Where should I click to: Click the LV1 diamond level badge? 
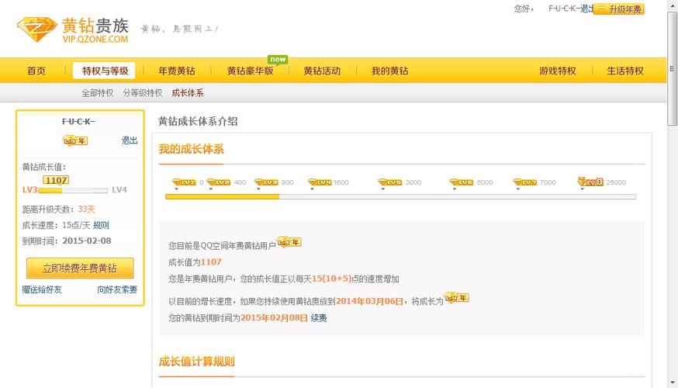click(184, 182)
